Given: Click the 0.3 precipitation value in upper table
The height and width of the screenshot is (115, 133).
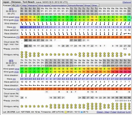Looking at the screenshot, I should click(125, 49).
